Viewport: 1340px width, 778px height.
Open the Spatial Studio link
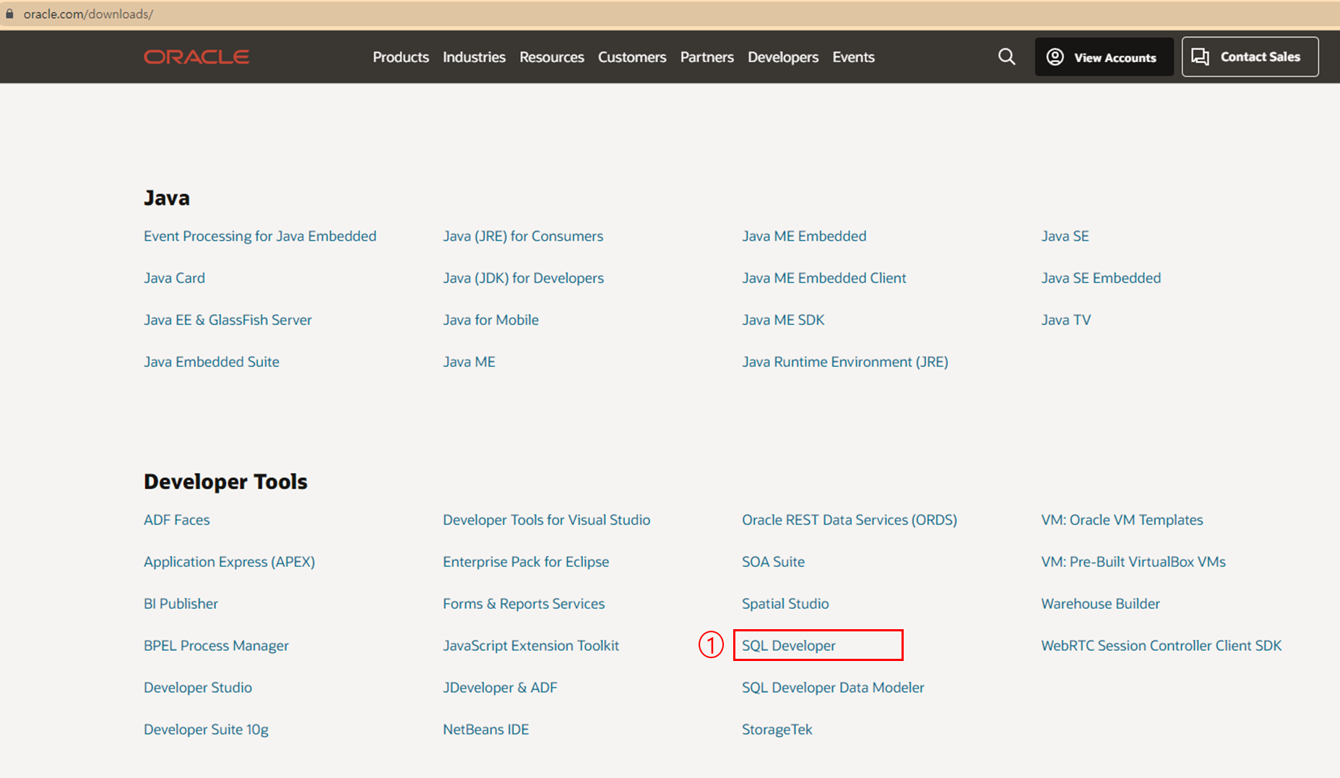click(x=785, y=604)
